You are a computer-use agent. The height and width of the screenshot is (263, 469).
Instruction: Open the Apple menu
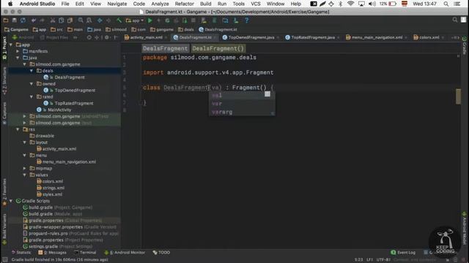(x=10, y=4)
